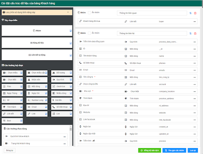Click reorder arrows for 'Thông tin liên hệ' group
Image resolution: width=203 pixels, height=154 pixels.
[190, 33]
